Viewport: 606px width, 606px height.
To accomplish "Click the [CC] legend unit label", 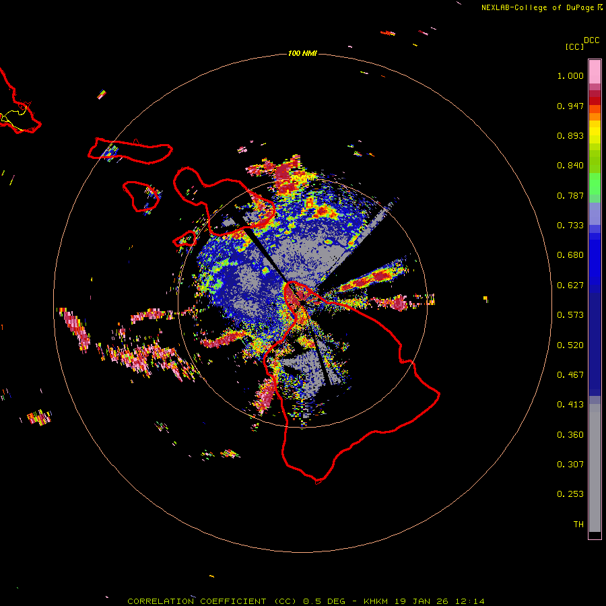I will 574,46.
